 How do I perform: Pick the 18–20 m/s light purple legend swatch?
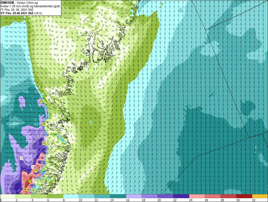[x=150, y=196]
